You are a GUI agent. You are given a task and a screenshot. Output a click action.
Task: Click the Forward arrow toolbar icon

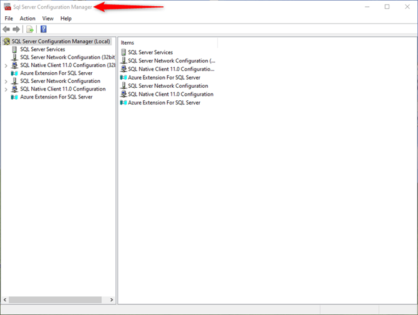[x=16, y=29]
